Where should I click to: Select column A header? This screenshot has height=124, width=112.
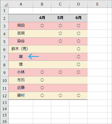[21, 4]
